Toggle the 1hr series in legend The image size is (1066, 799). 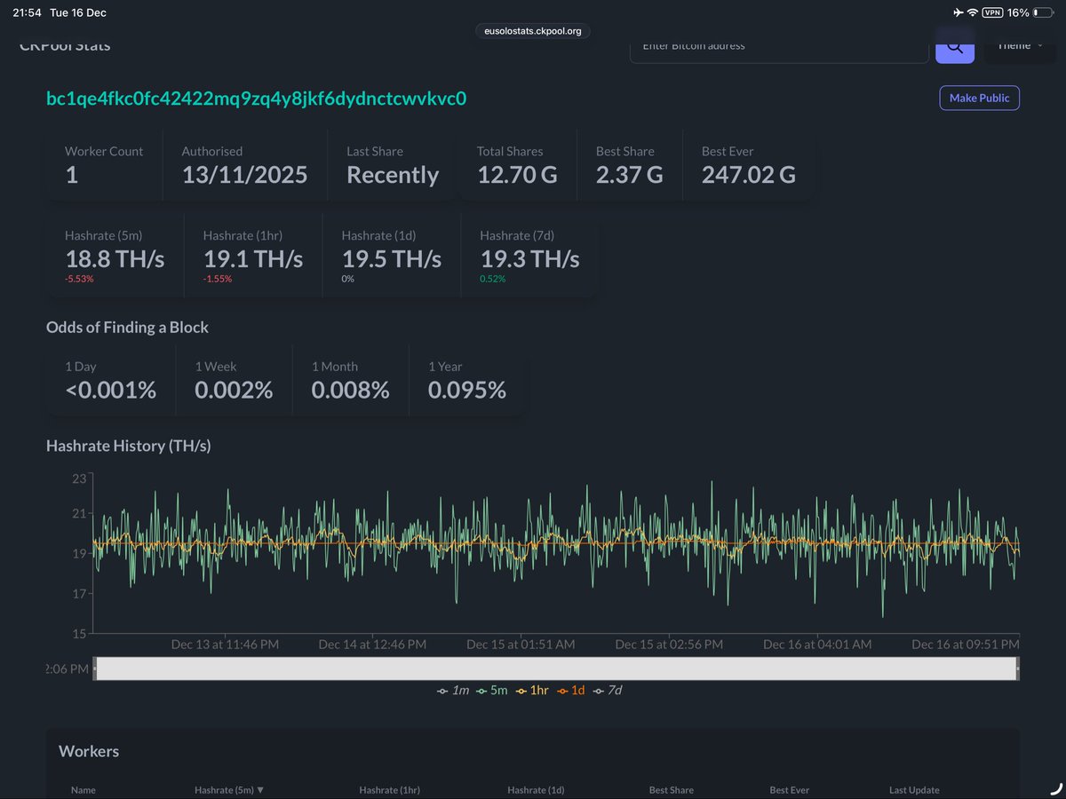[x=531, y=690]
